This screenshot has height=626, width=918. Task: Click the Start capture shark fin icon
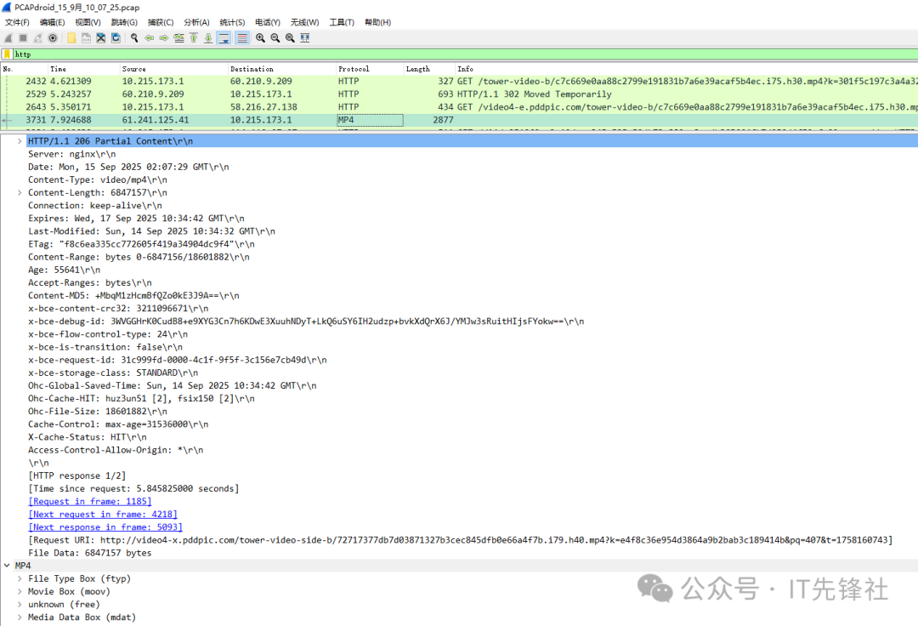[8, 38]
